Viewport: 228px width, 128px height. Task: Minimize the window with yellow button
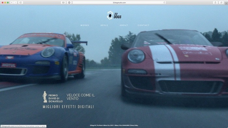5,3
